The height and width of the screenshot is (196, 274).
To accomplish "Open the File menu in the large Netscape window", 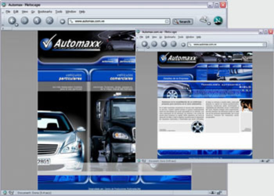I will pos(8,12).
